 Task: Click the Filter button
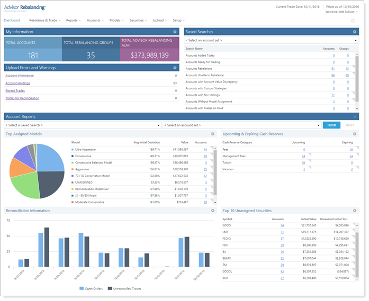pyautogui.click(x=331, y=125)
